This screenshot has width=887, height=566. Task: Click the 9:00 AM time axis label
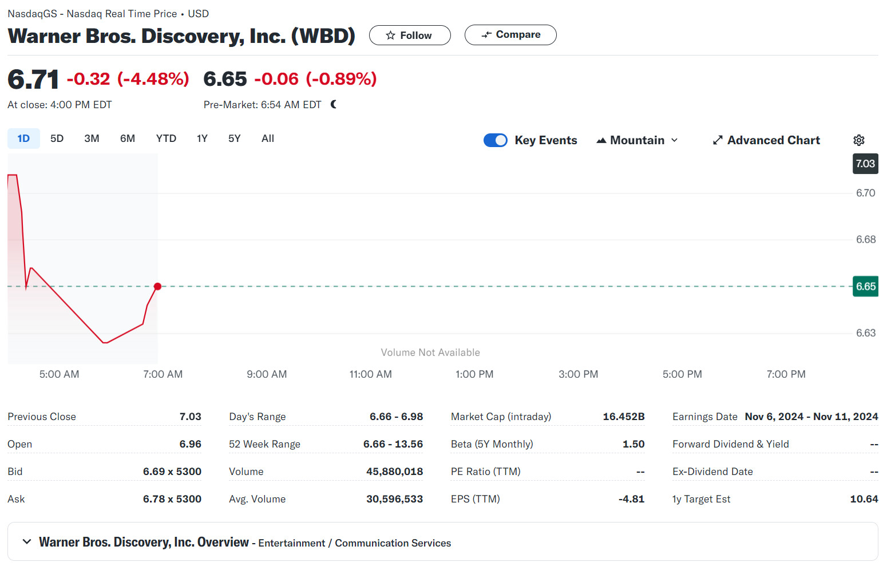pos(267,374)
